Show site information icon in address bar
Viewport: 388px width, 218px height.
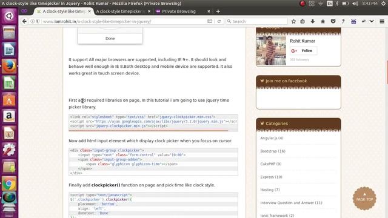click(32, 22)
